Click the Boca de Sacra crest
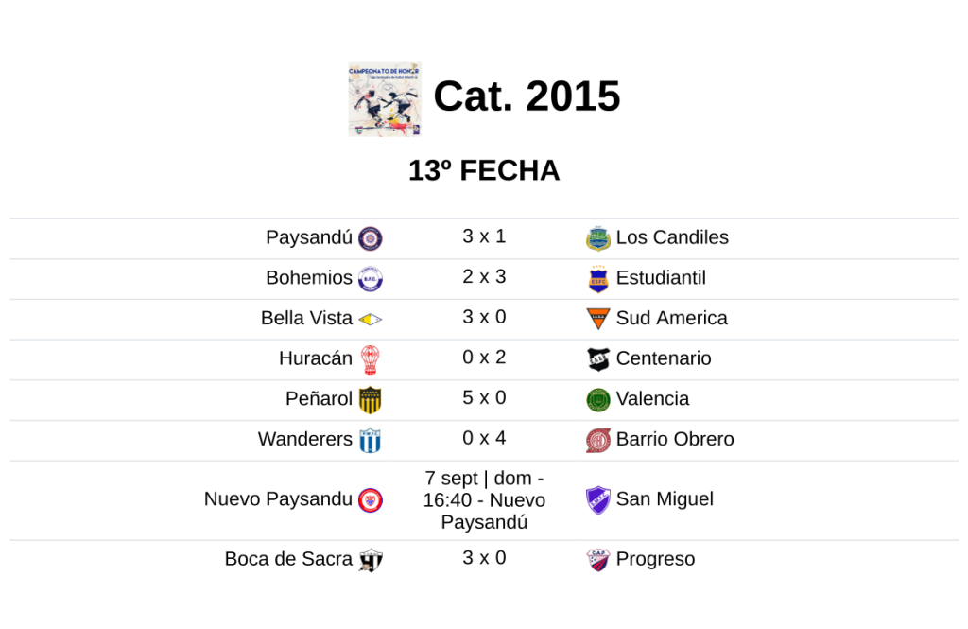 [371, 560]
